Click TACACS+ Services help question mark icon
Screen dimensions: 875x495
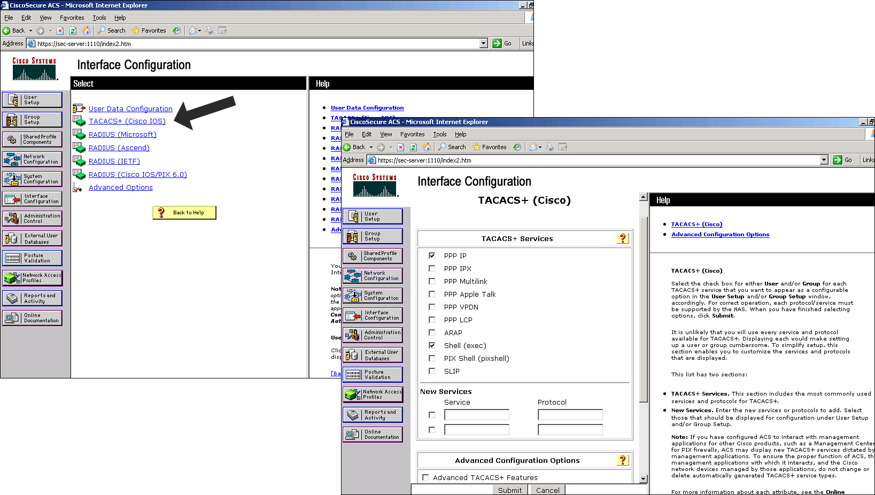(623, 238)
